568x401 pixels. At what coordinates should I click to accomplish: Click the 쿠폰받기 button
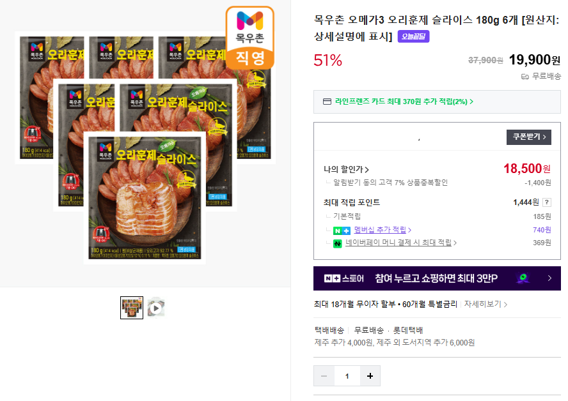coord(529,137)
